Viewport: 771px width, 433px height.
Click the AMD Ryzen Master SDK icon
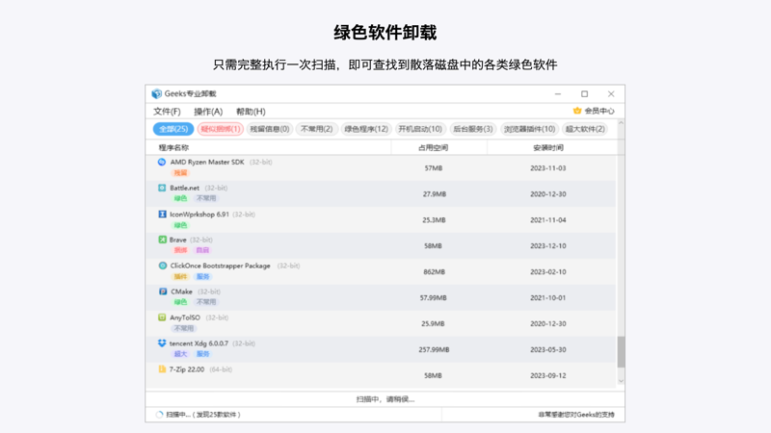click(x=162, y=162)
